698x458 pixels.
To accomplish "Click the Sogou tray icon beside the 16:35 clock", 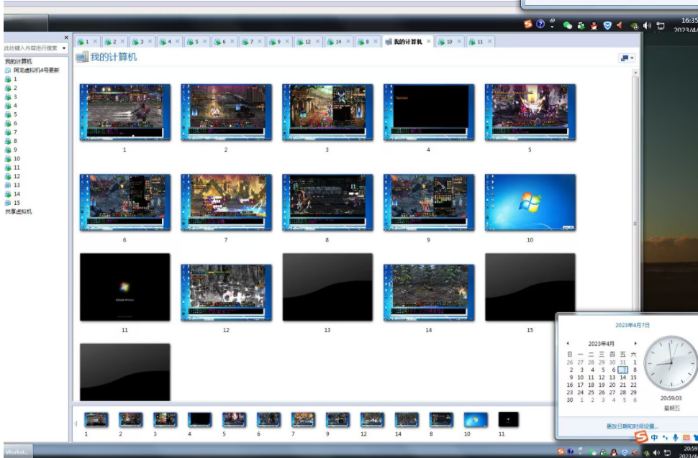I will point(528,24).
